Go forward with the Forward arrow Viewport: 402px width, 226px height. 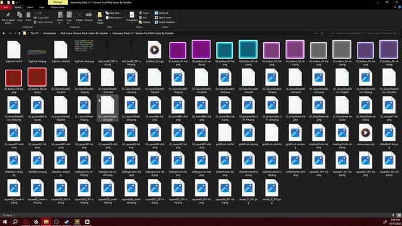tap(10, 33)
